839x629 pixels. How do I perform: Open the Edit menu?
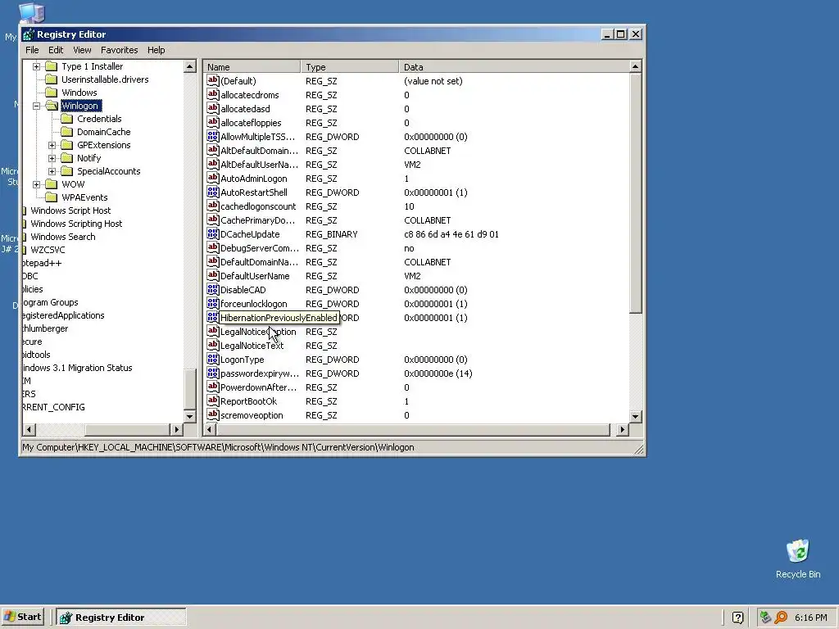[56, 50]
